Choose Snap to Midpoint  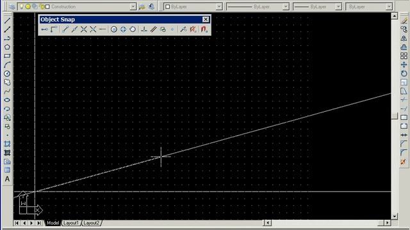74,29
